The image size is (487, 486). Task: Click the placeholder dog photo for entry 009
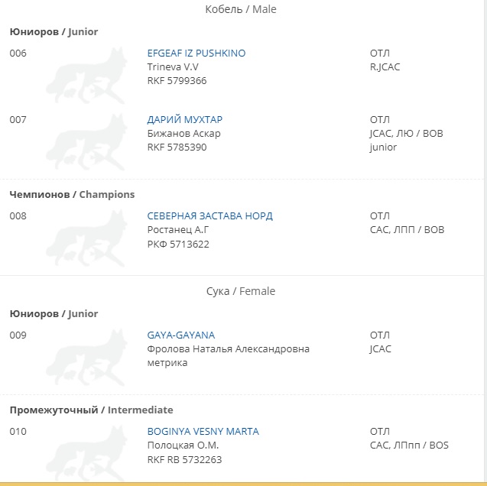point(87,358)
